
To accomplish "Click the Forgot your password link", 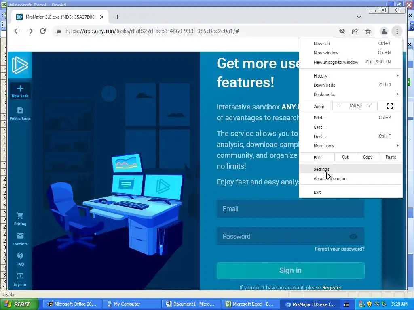I will click(x=340, y=249).
